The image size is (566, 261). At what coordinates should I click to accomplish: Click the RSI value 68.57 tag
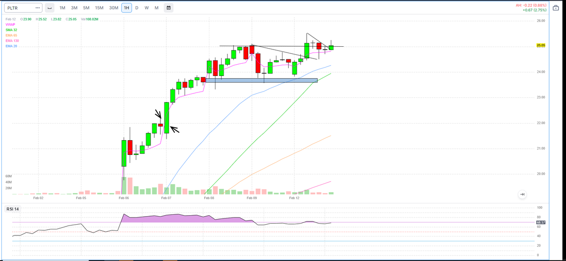[541, 222]
